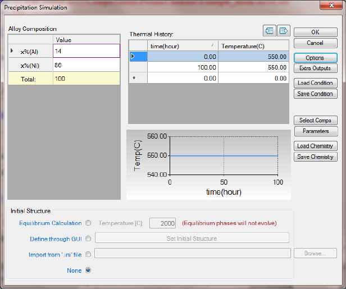Click the OK button

pos(316,32)
